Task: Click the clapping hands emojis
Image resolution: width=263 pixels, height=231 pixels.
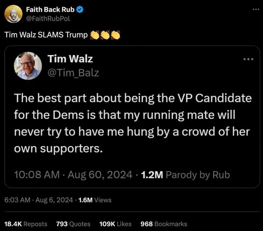Action: pyautogui.click(x=105, y=35)
